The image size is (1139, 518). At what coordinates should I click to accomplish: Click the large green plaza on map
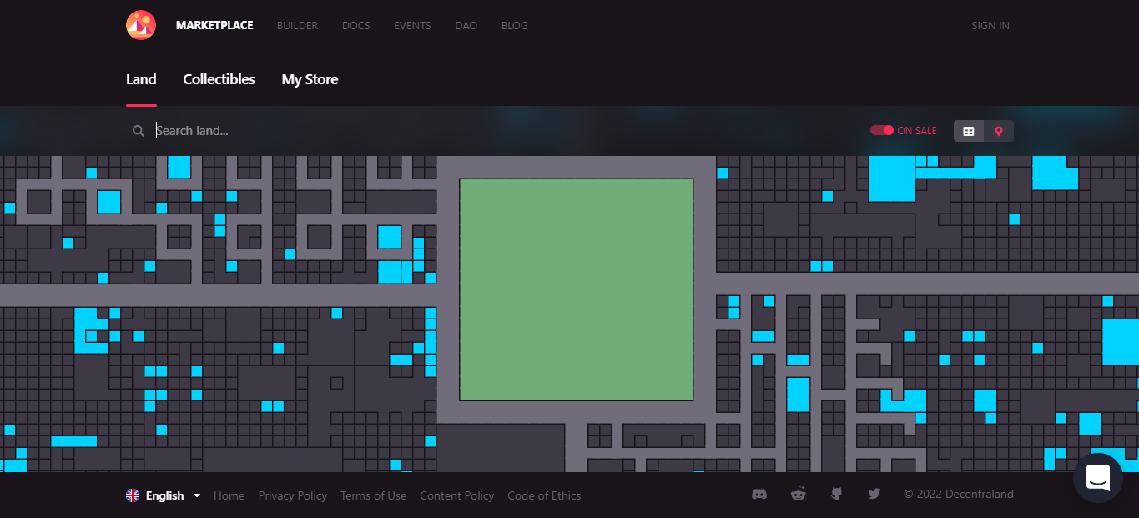click(x=577, y=289)
